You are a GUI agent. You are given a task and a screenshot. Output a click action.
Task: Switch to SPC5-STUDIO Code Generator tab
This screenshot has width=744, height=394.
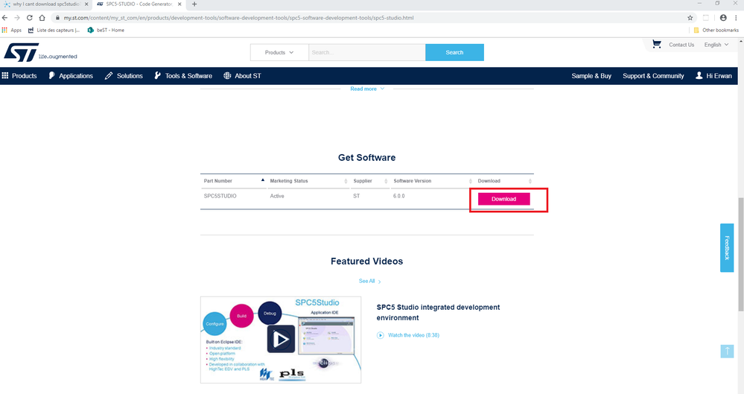(x=139, y=4)
